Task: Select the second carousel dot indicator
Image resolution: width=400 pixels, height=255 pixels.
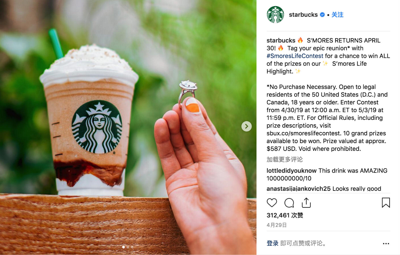Action: coord(128,247)
